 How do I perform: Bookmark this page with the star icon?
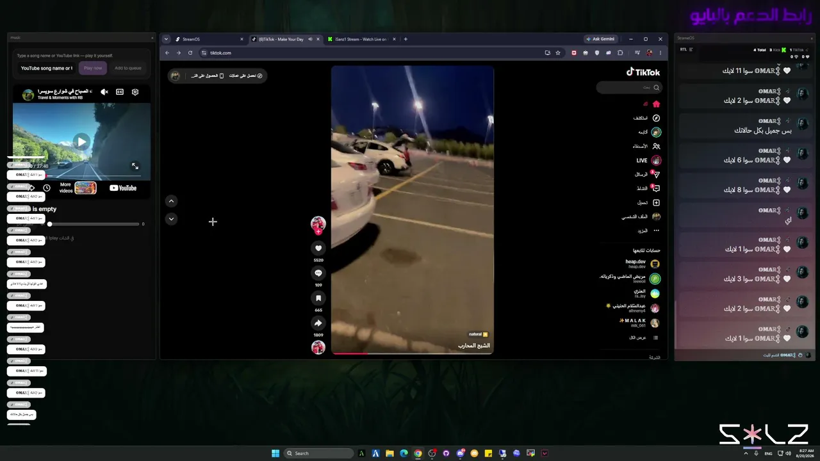pyautogui.click(x=558, y=53)
